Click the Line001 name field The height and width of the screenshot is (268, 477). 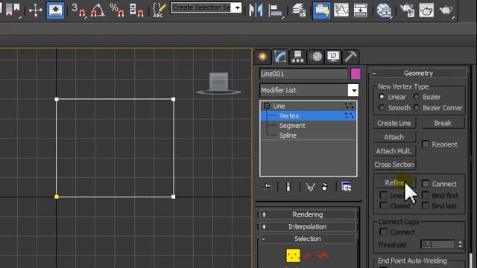(x=303, y=74)
